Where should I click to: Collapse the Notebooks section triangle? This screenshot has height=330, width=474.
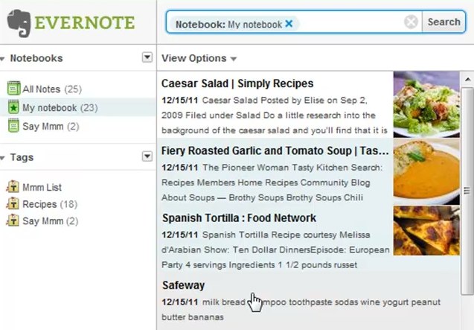pos(2,59)
